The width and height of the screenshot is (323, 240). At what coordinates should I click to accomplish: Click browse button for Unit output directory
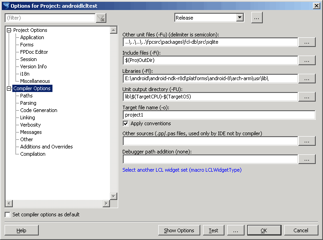(x=307, y=97)
